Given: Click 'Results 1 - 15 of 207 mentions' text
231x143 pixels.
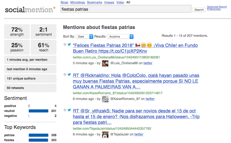Looking at the screenshot, I should (185, 35).
